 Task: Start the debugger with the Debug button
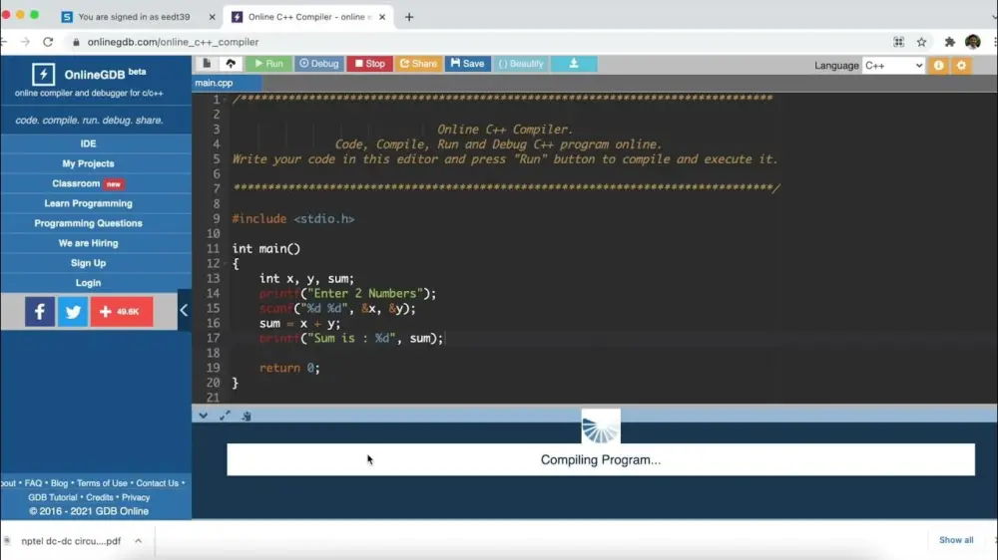coord(319,64)
